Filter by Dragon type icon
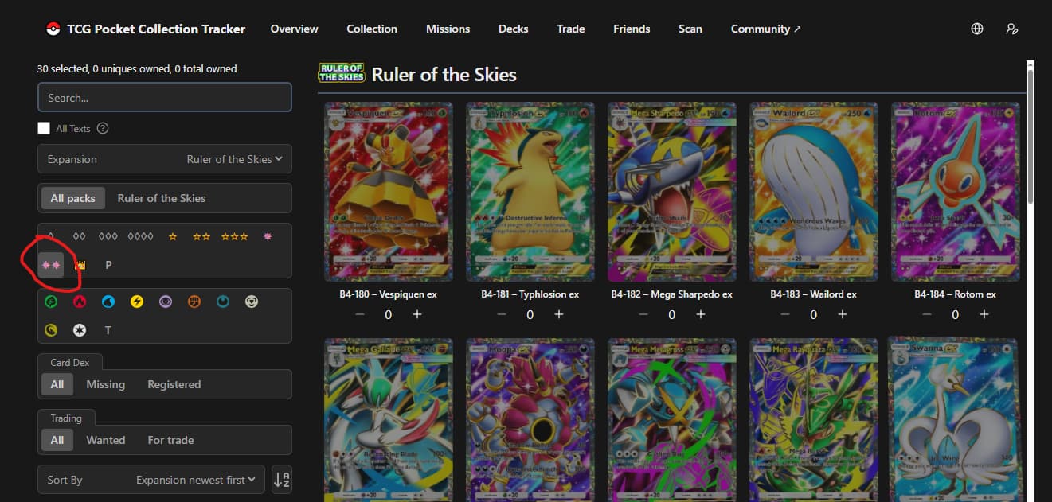The width and height of the screenshot is (1052, 502). pyautogui.click(x=51, y=329)
